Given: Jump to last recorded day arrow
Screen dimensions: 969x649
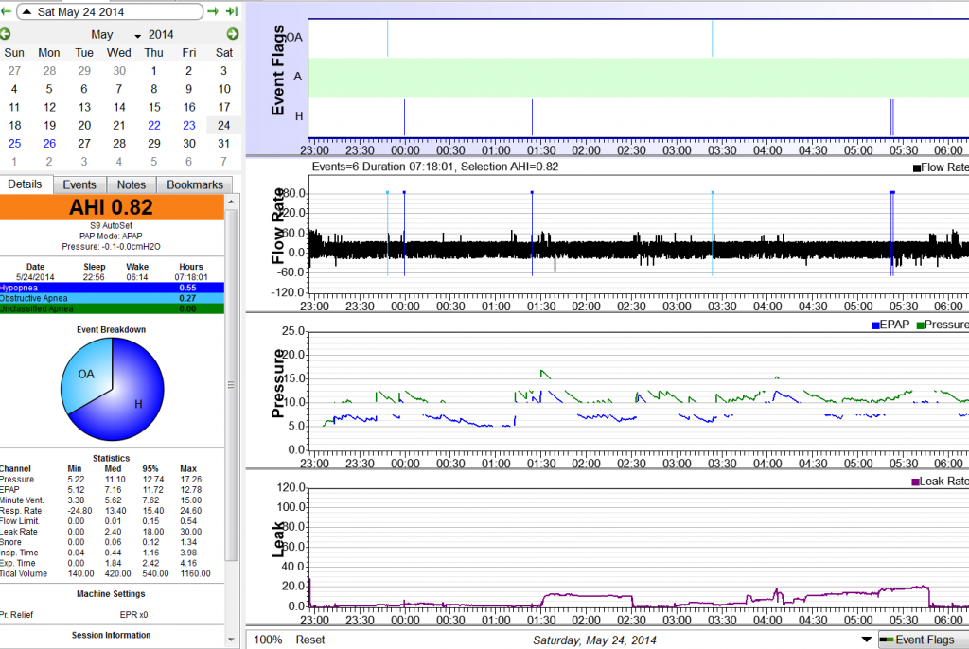Looking at the screenshot, I should click(x=231, y=11).
